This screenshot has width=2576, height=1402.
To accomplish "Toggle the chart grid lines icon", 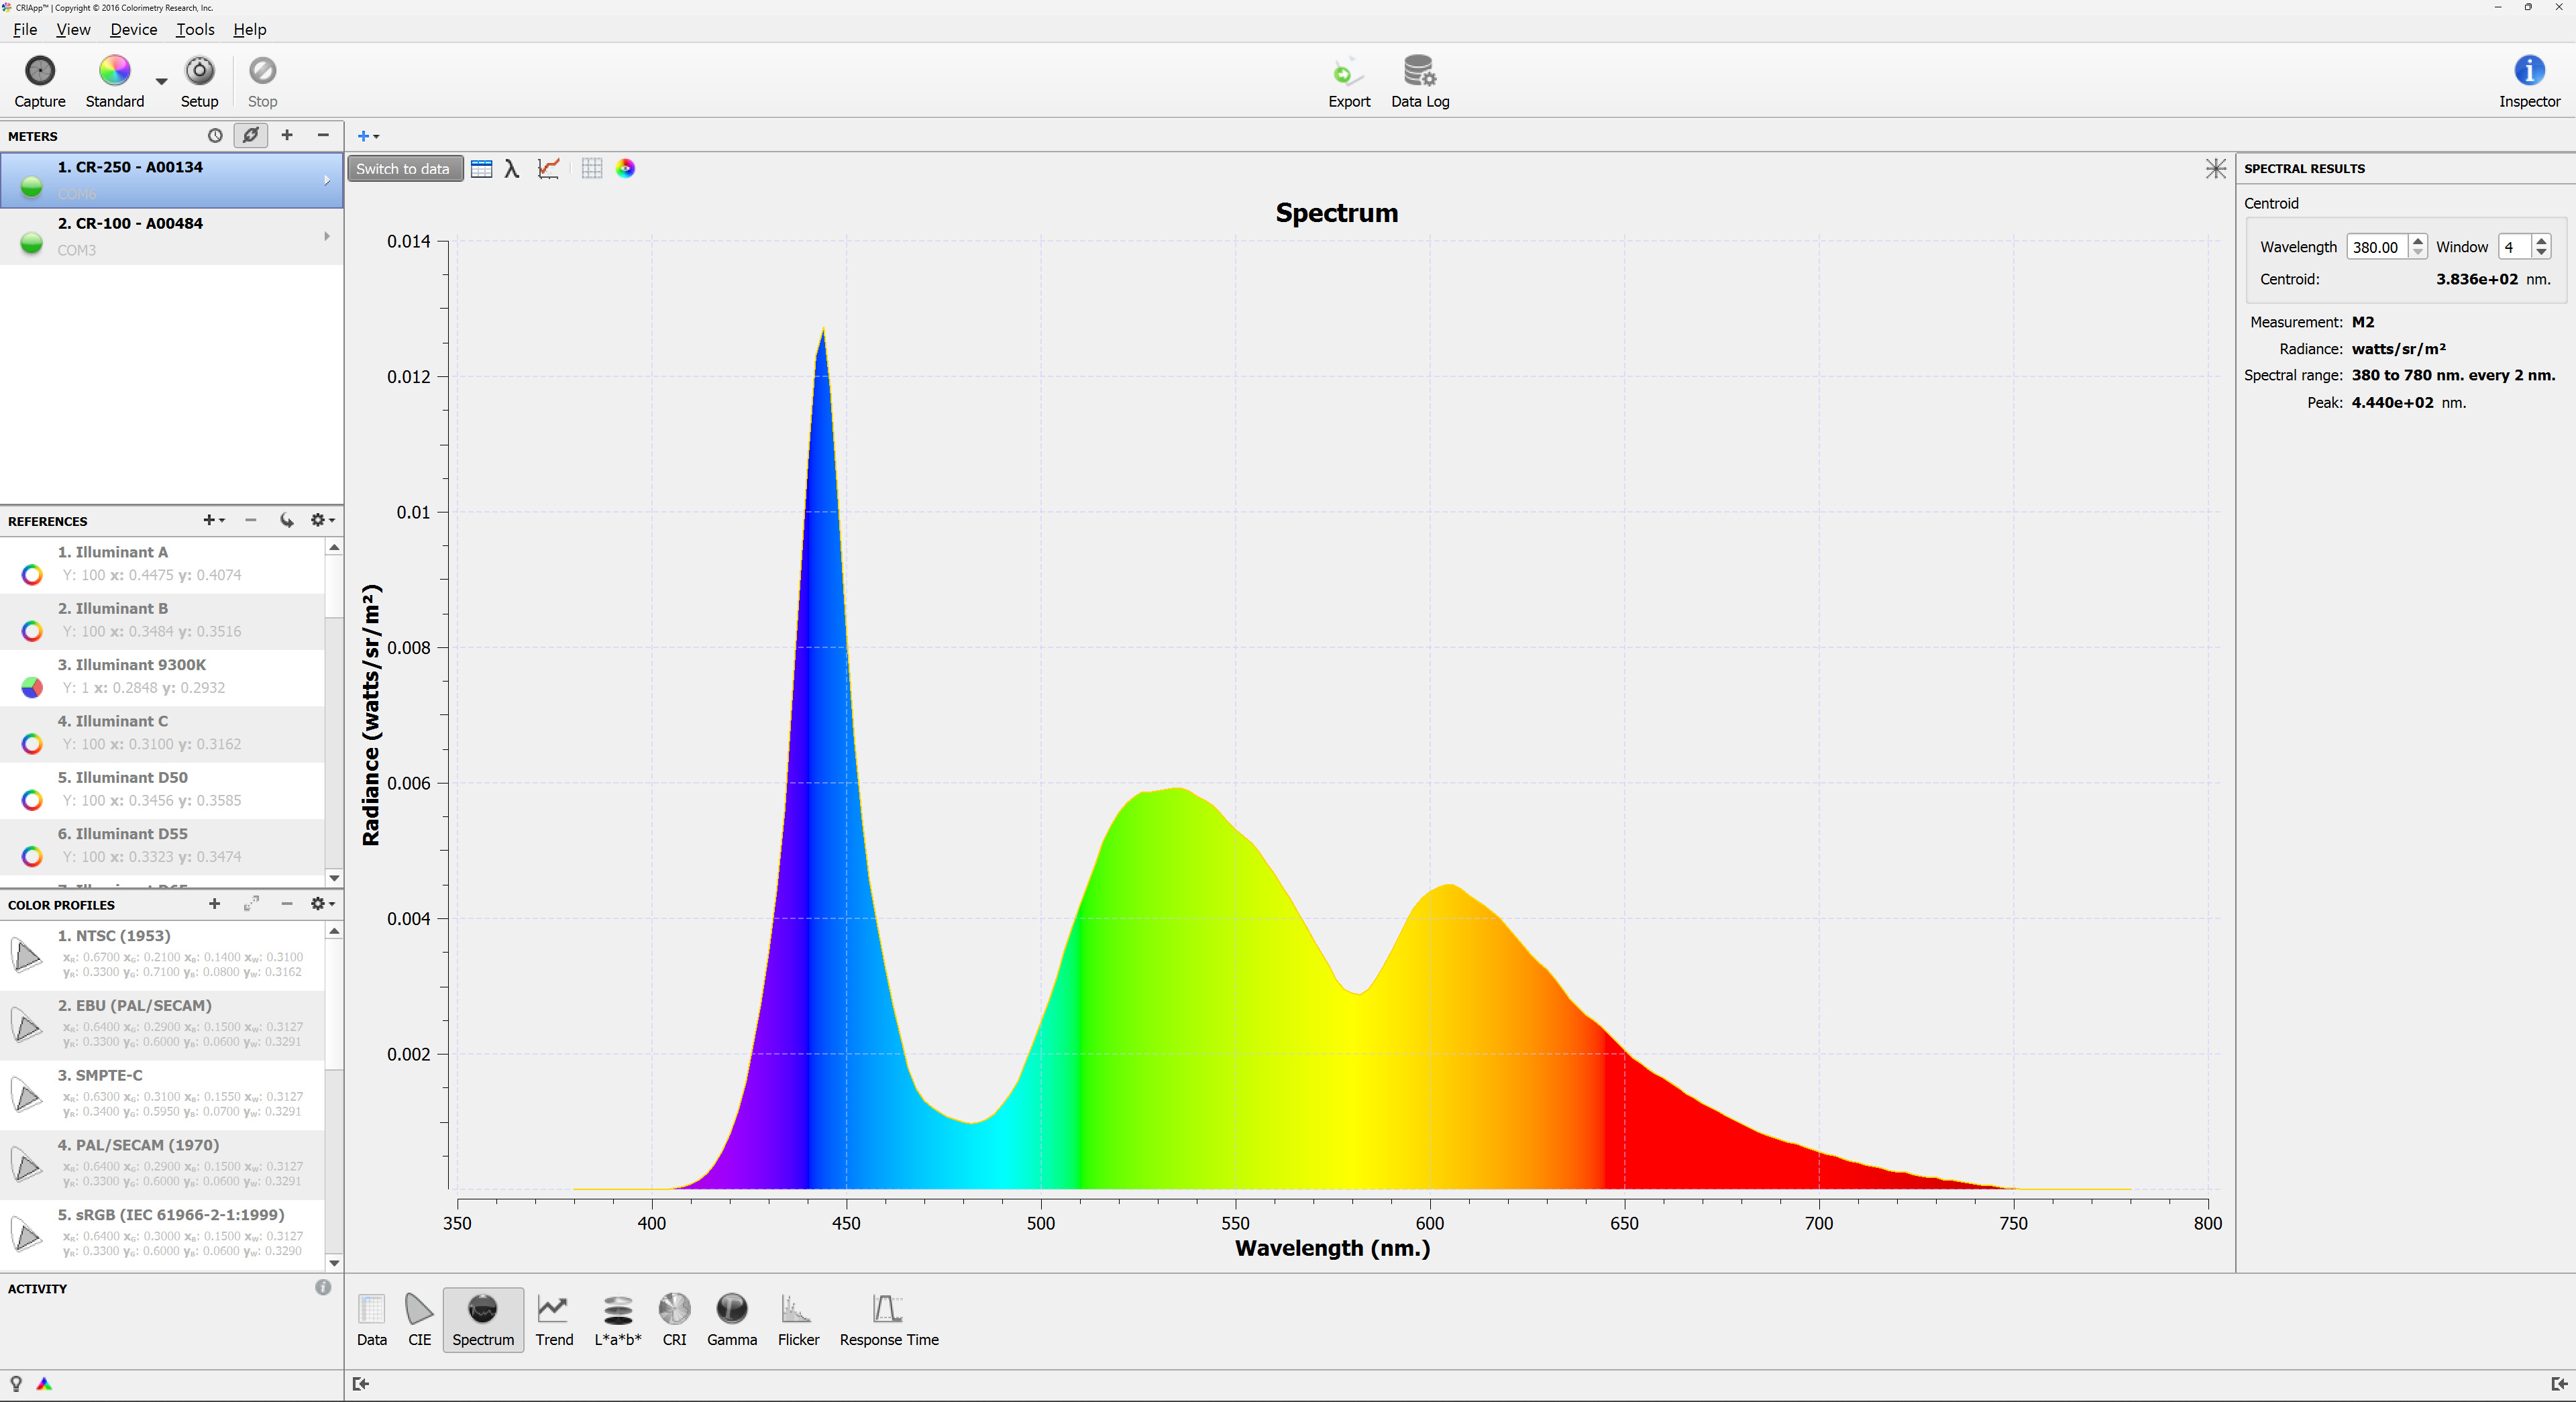I will [x=591, y=169].
